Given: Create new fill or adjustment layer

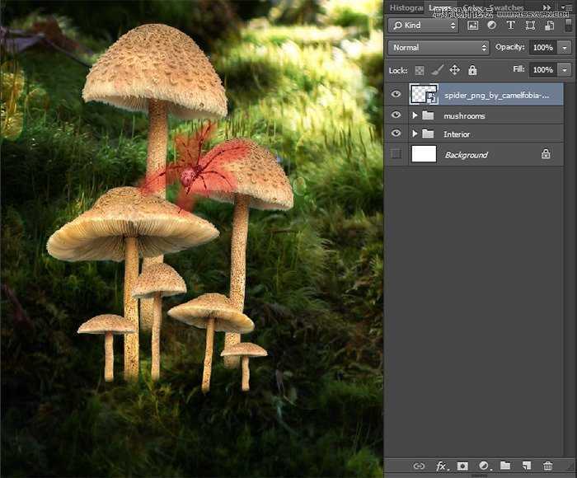Looking at the screenshot, I should [x=484, y=466].
